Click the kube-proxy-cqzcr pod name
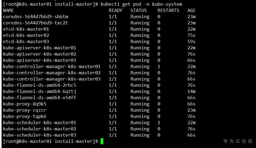 click(25, 110)
